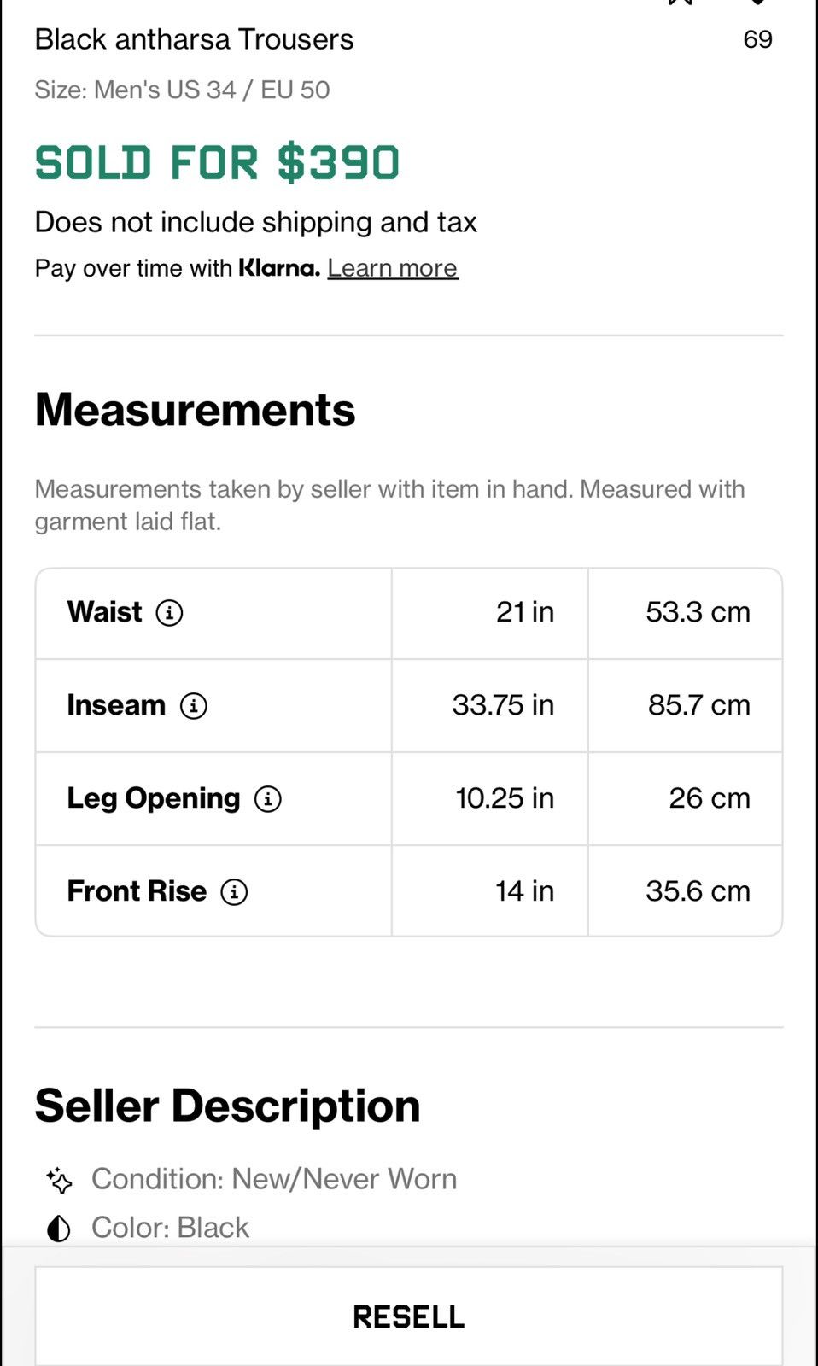Viewport: 818px width, 1366px height.
Task: Tap the half-circle Color icon
Action: tap(59, 1229)
